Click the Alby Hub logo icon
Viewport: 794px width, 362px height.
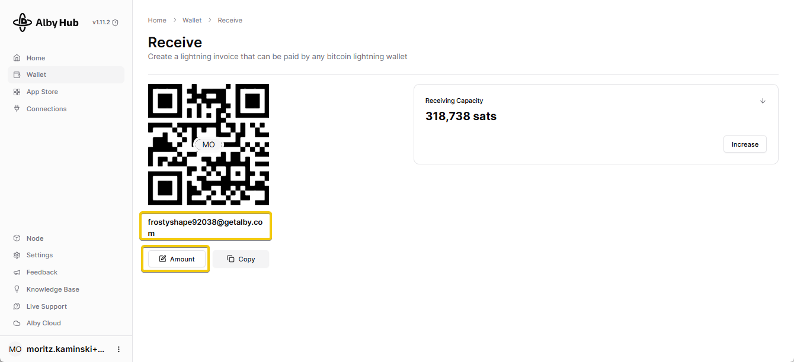(x=23, y=22)
